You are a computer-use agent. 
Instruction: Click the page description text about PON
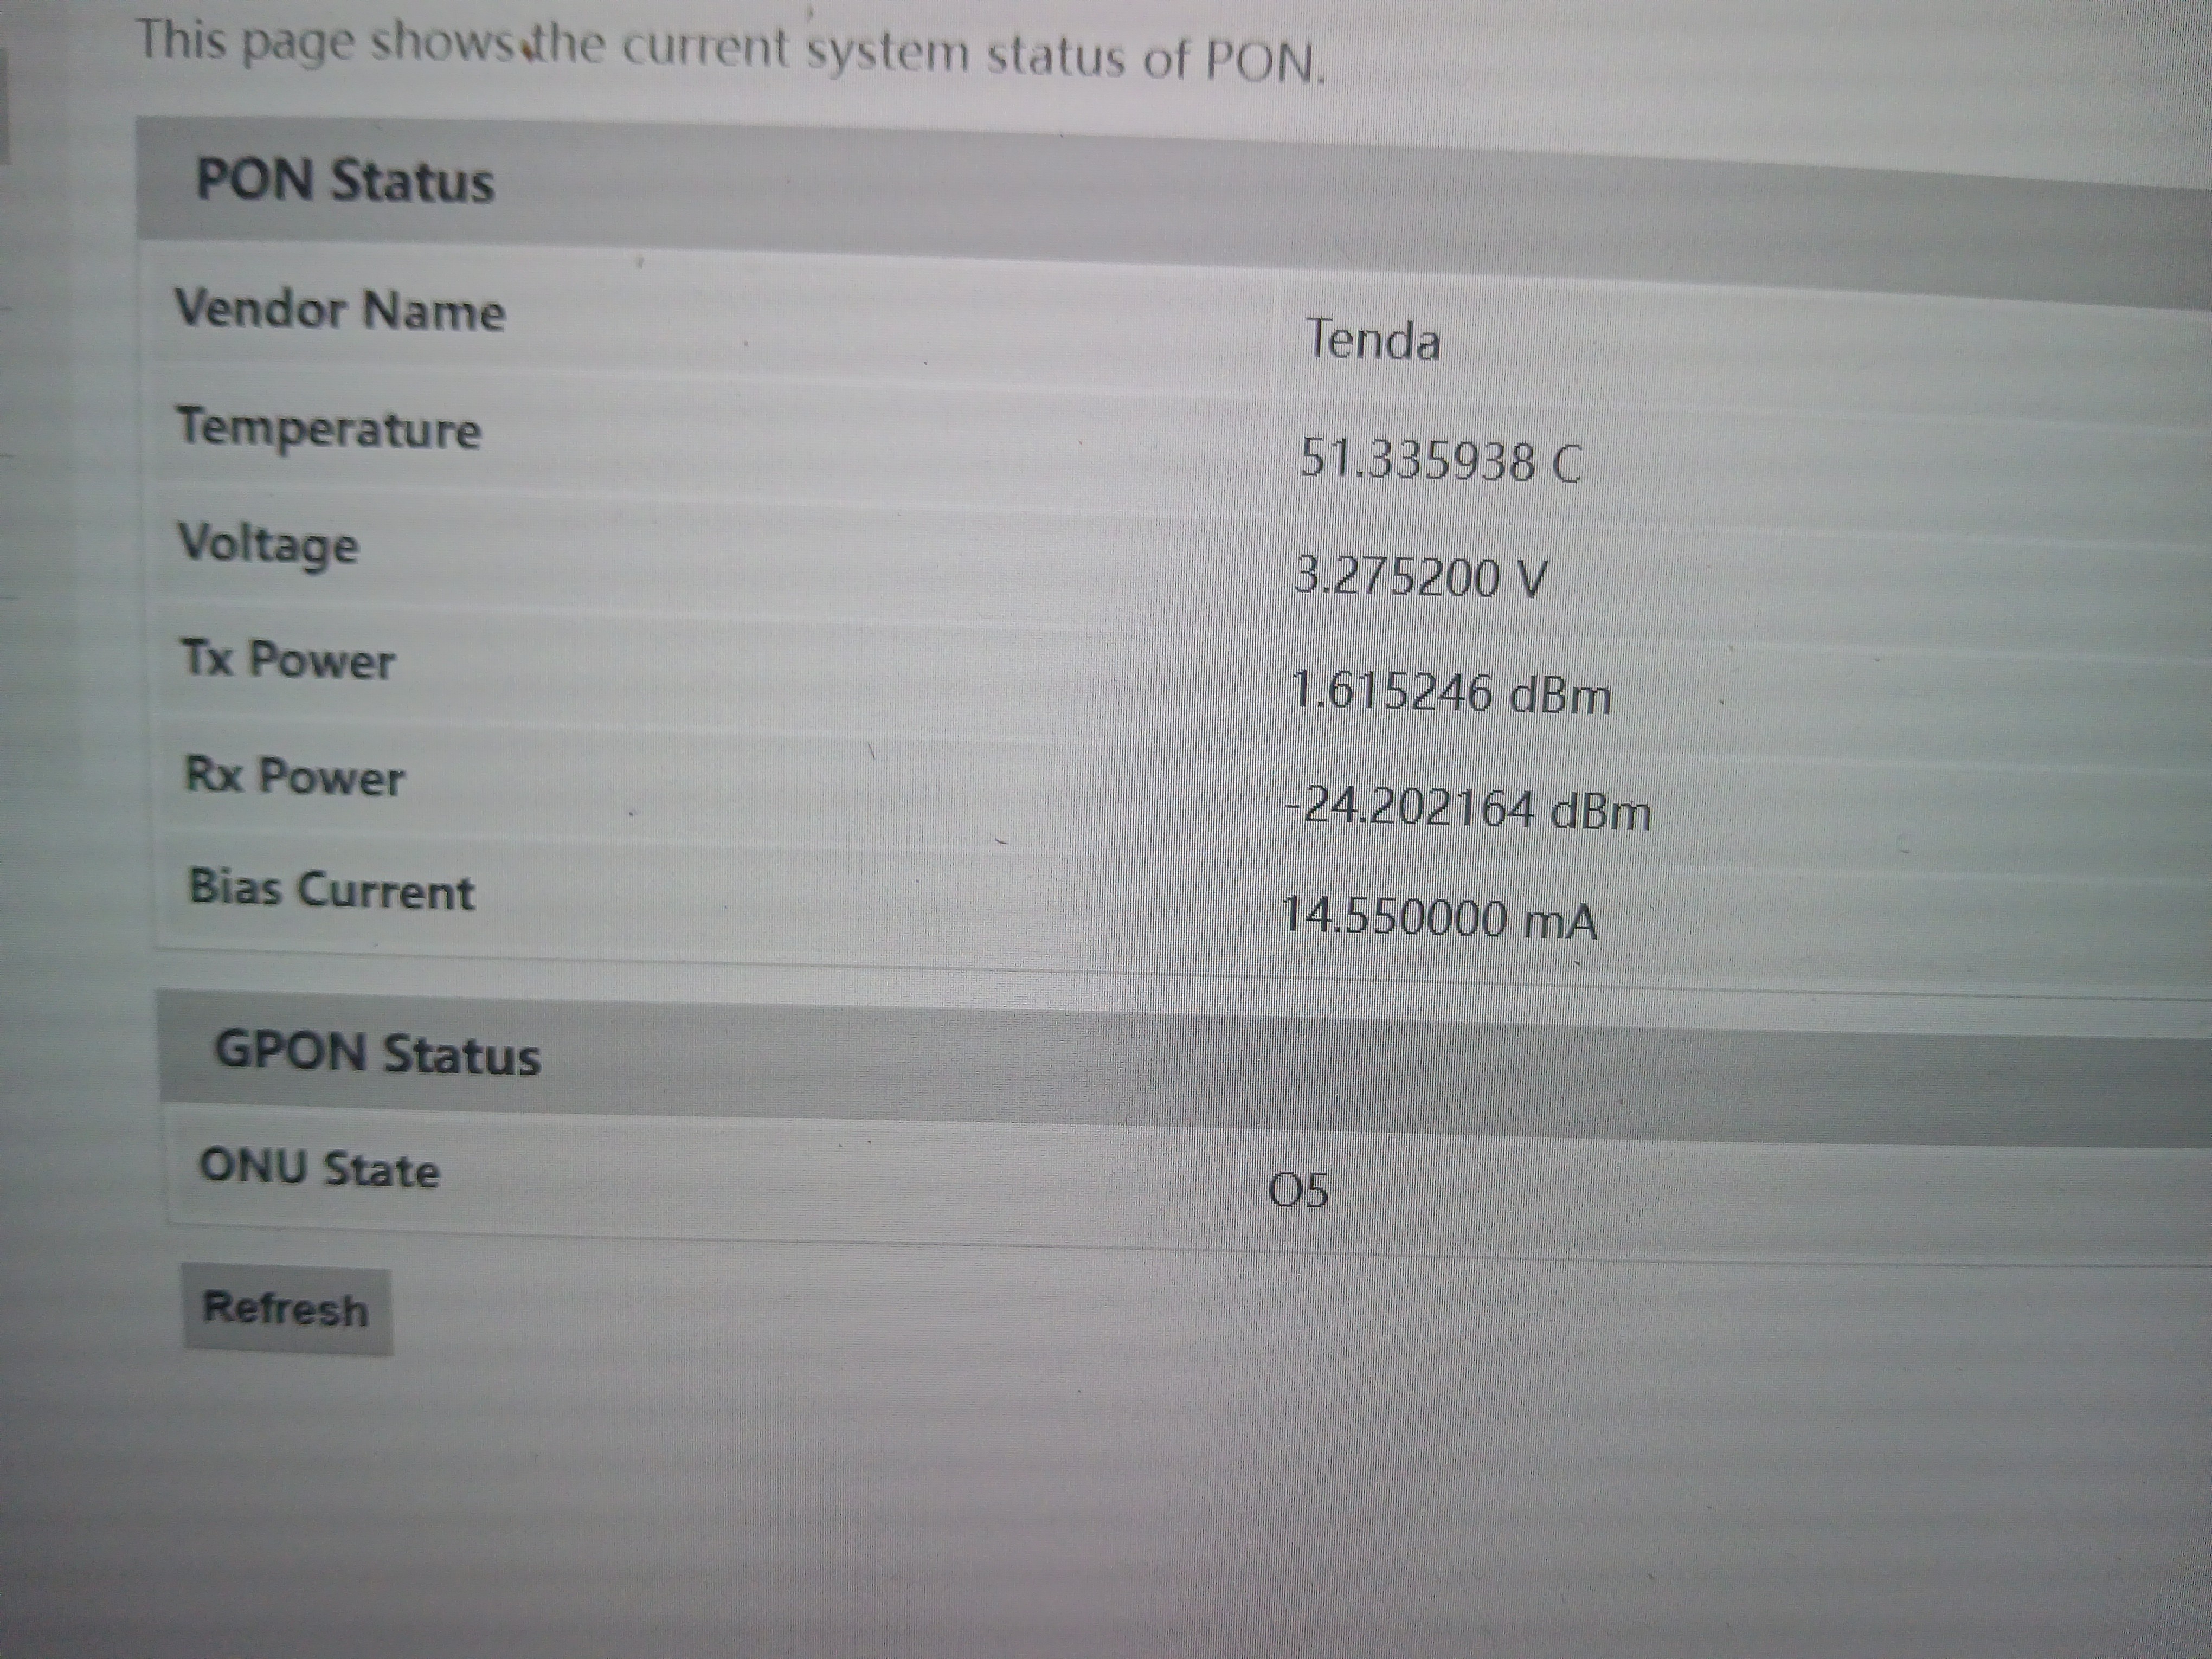tap(730, 50)
